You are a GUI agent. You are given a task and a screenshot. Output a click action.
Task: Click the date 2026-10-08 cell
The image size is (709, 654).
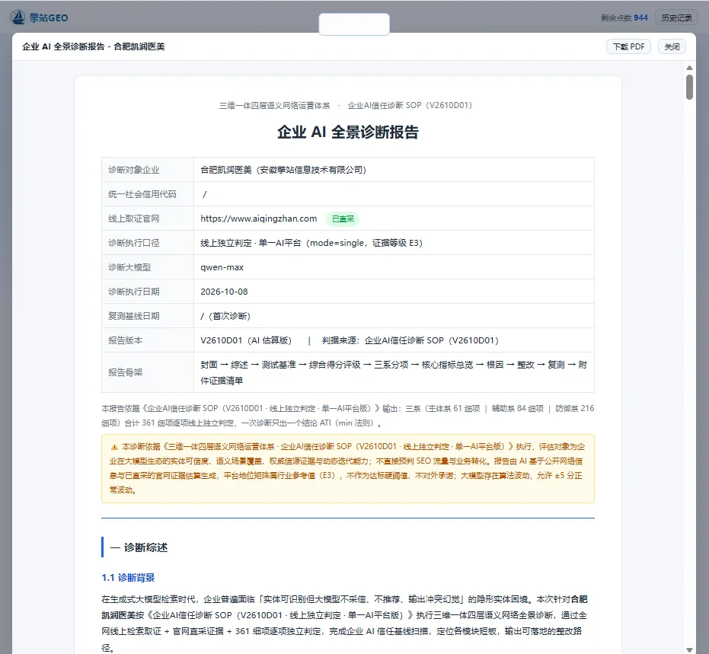(x=394, y=292)
